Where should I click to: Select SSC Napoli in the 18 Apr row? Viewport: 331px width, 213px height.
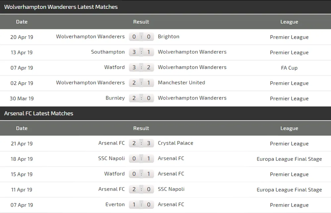112,158
